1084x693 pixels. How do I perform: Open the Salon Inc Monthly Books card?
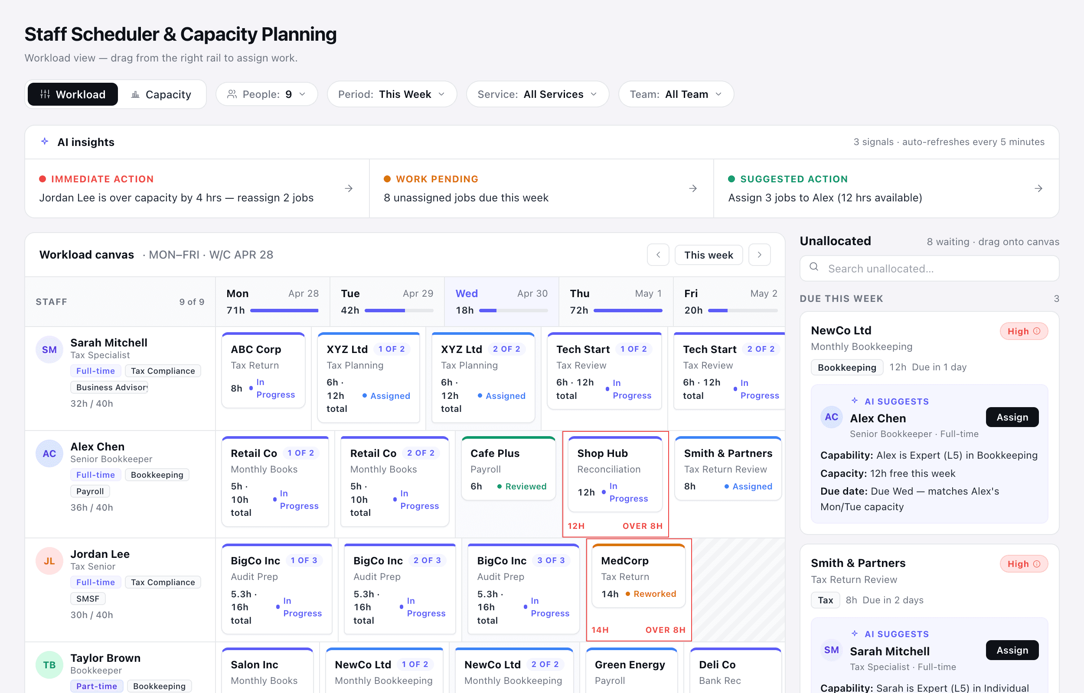pyautogui.click(x=267, y=670)
